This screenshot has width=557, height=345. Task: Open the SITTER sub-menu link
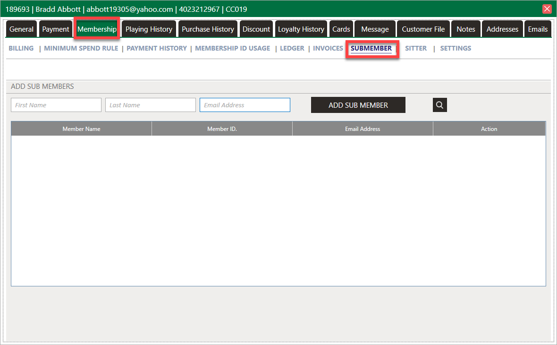tap(416, 48)
